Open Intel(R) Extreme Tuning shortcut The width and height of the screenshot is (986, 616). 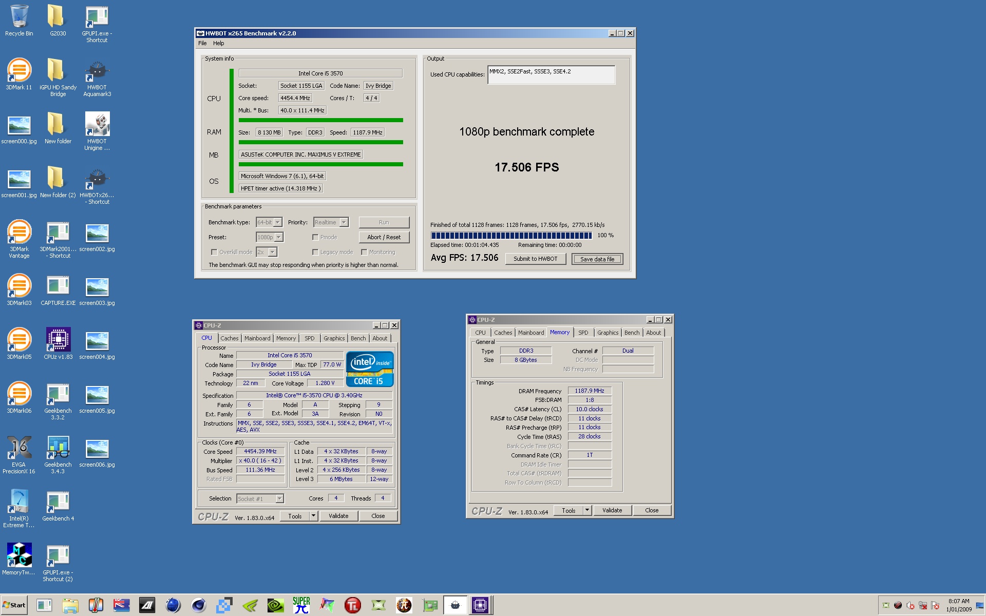[19, 509]
